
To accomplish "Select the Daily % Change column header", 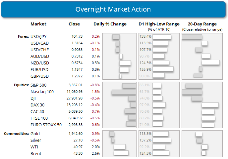I will [110, 24].
